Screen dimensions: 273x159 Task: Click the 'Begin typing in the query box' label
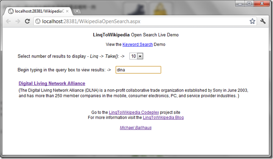(x=64, y=70)
